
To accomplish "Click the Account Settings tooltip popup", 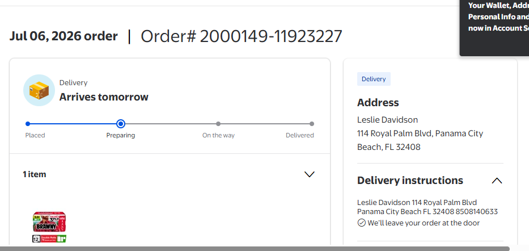I will coord(494,28).
